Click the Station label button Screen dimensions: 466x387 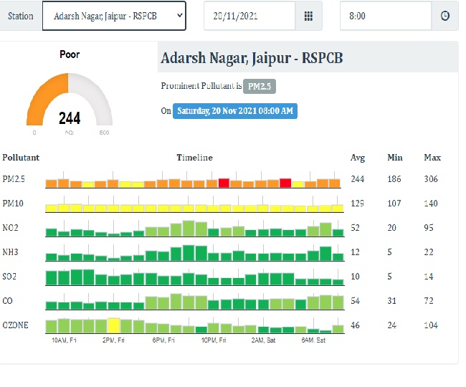(x=21, y=16)
